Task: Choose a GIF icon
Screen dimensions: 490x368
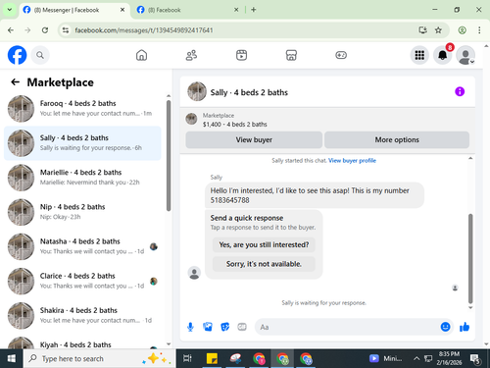Action: pyautogui.click(x=242, y=327)
